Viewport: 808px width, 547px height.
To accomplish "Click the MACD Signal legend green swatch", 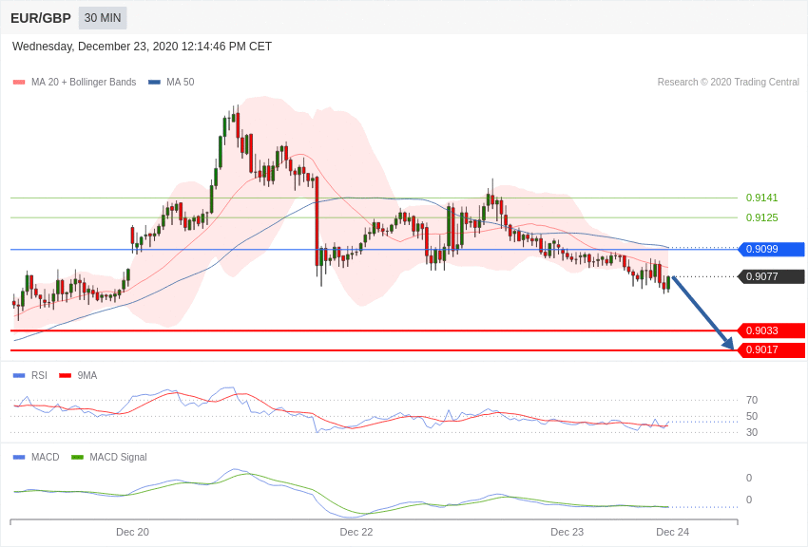I will (77, 457).
